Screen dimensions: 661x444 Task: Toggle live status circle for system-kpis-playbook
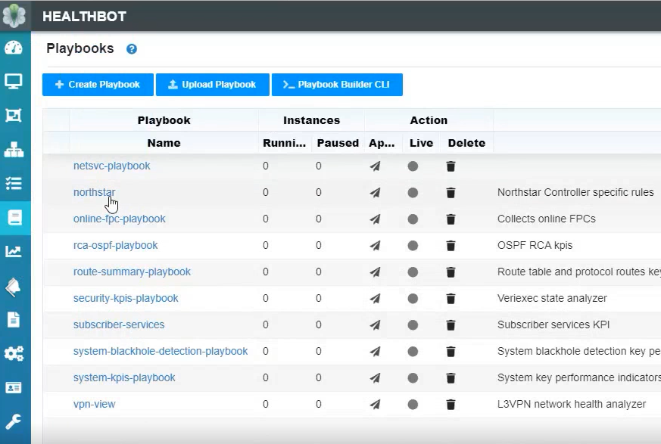point(413,378)
